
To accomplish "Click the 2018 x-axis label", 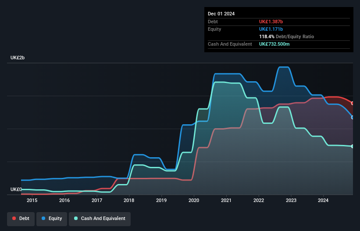I will [x=129, y=200].
